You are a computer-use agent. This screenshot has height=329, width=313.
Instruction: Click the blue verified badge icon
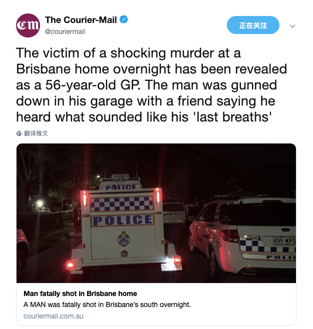124,19
